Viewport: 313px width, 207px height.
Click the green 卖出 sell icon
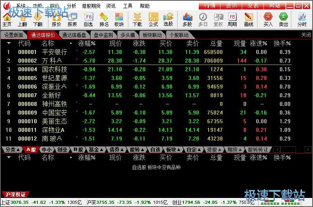tap(283, 20)
